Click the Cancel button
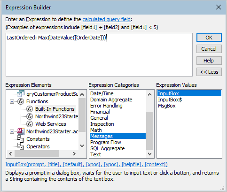The height and width of the screenshot is (192, 227). pos(209,49)
